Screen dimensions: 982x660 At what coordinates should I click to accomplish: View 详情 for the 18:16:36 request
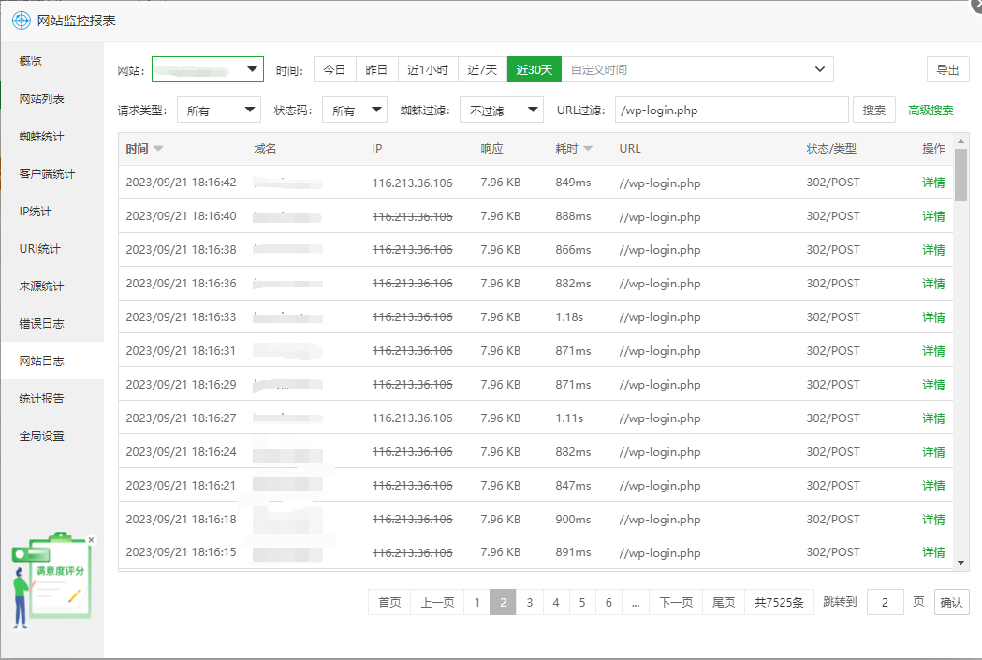tap(933, 284)
